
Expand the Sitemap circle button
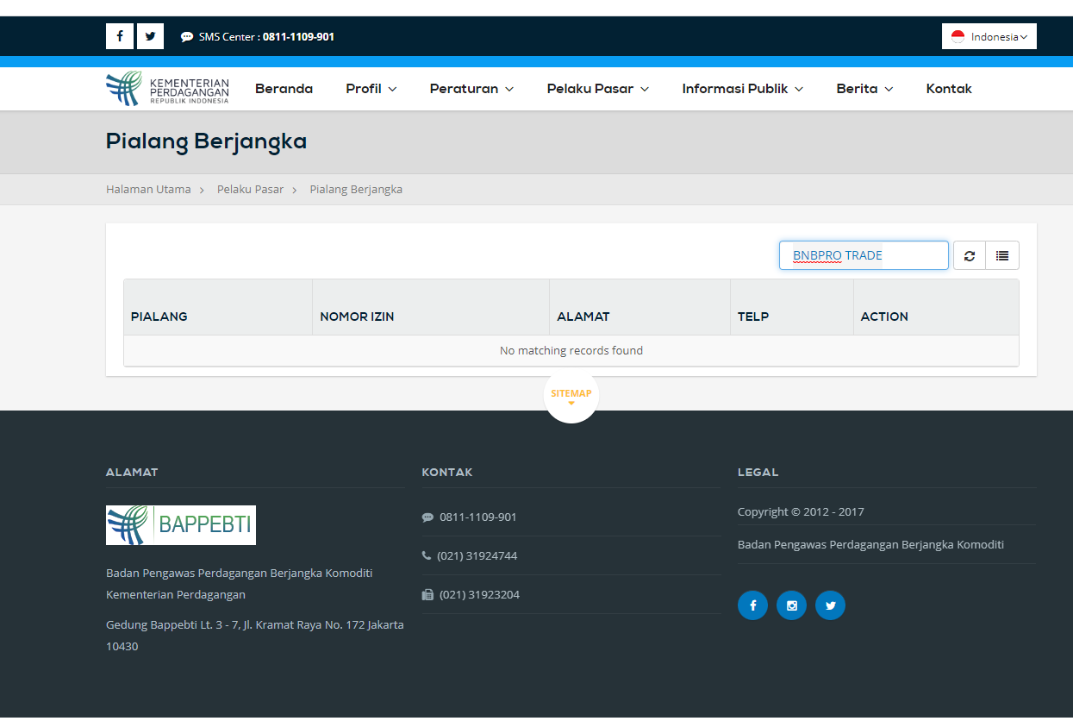point(571,396)
